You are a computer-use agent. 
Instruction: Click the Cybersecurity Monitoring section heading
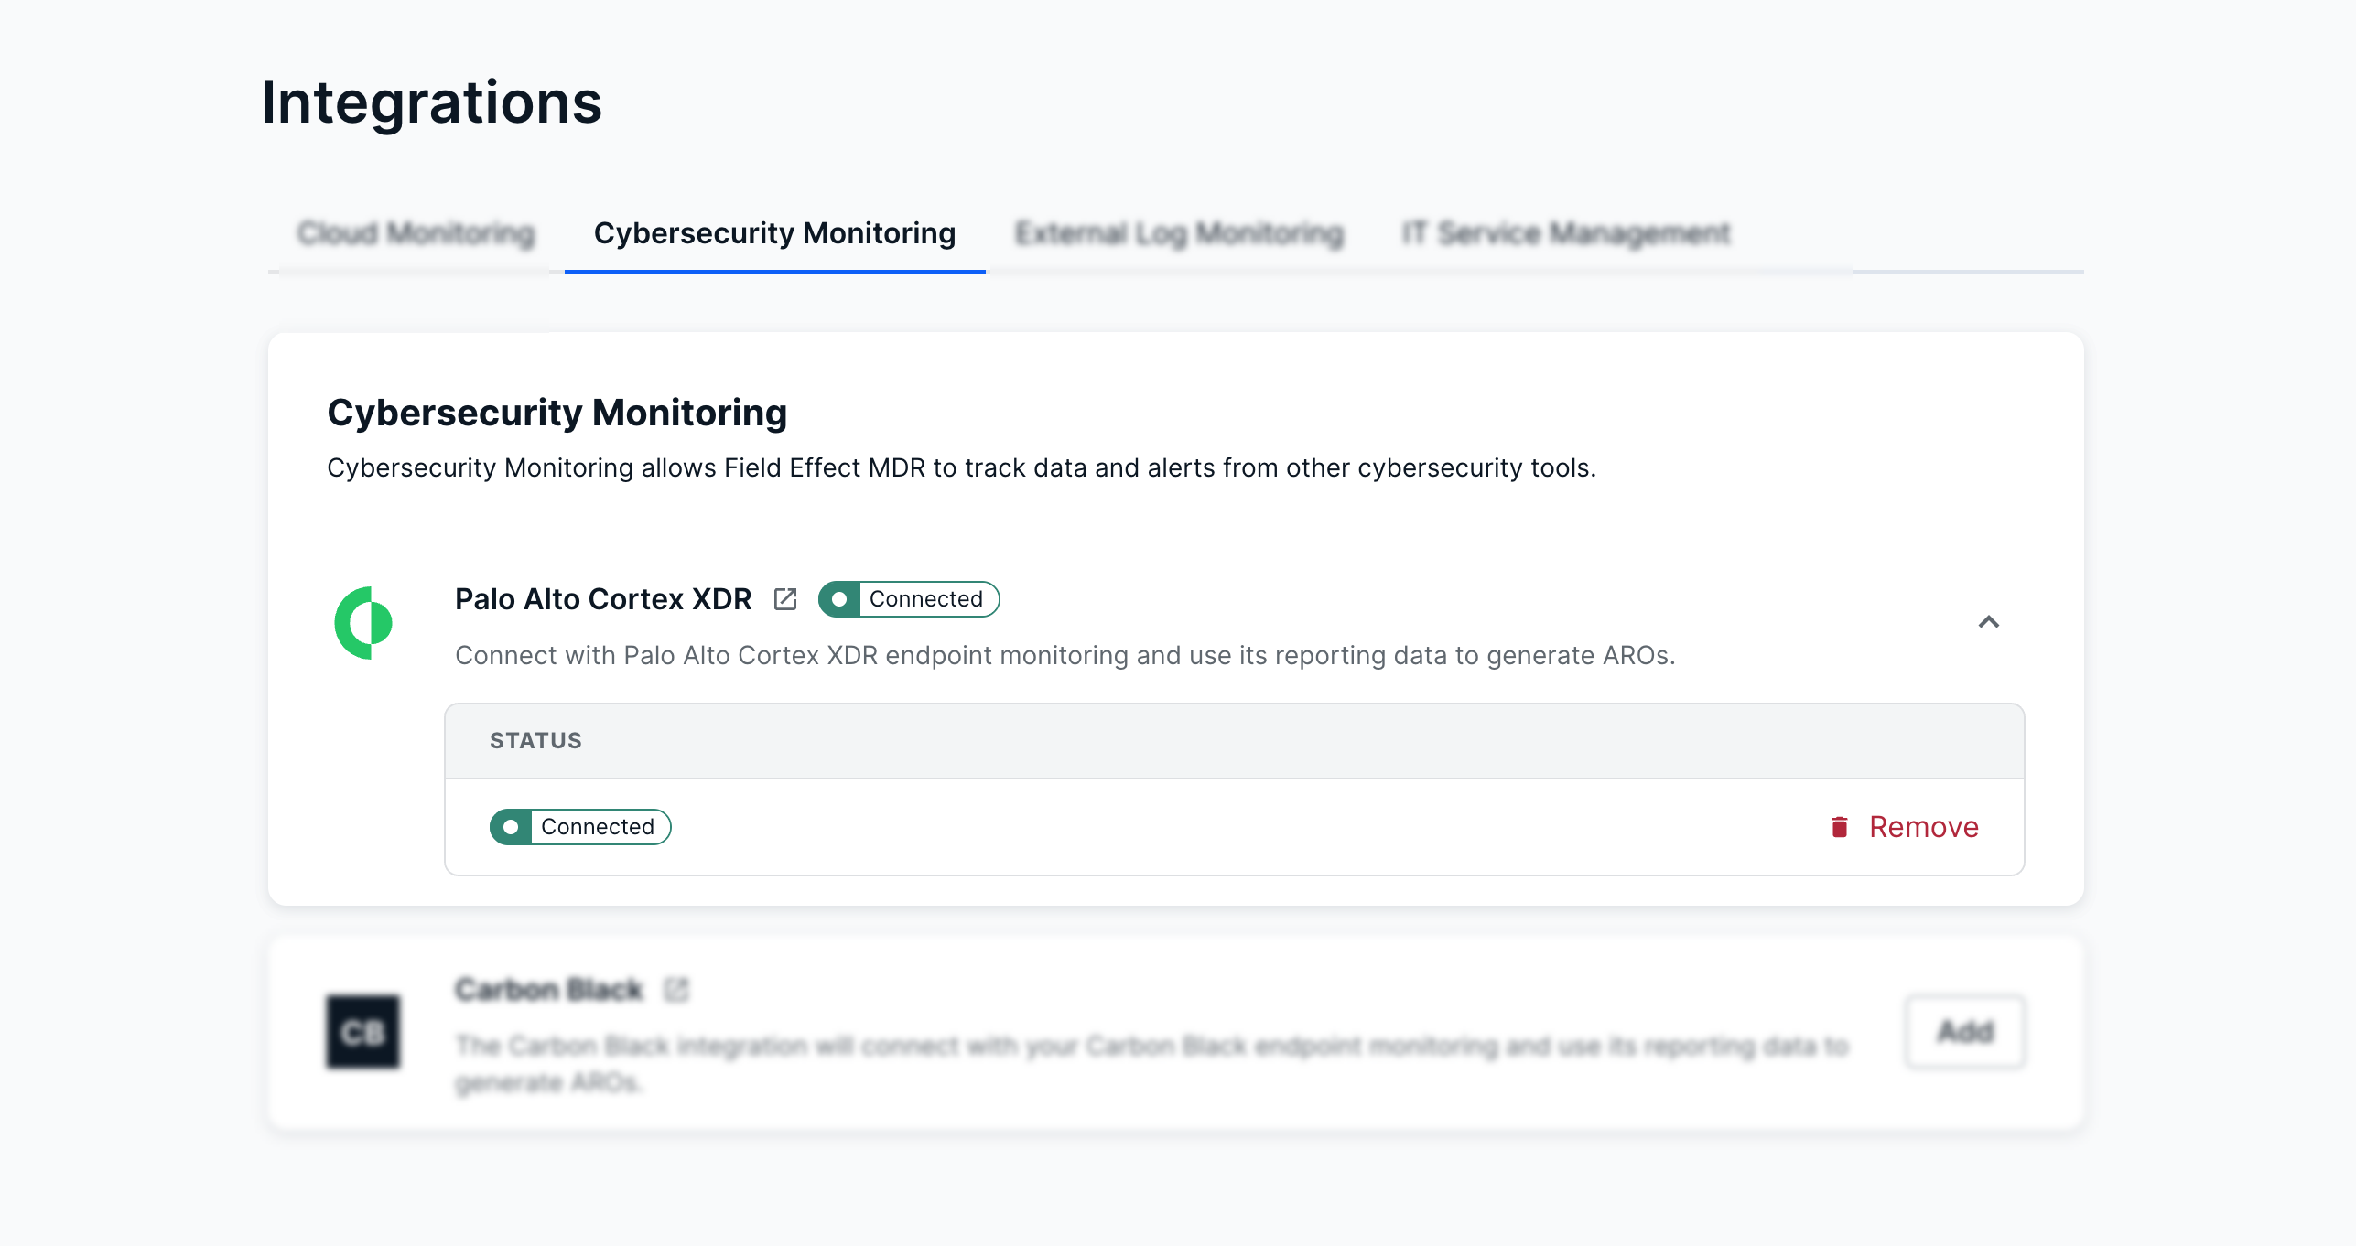[557, 413]
